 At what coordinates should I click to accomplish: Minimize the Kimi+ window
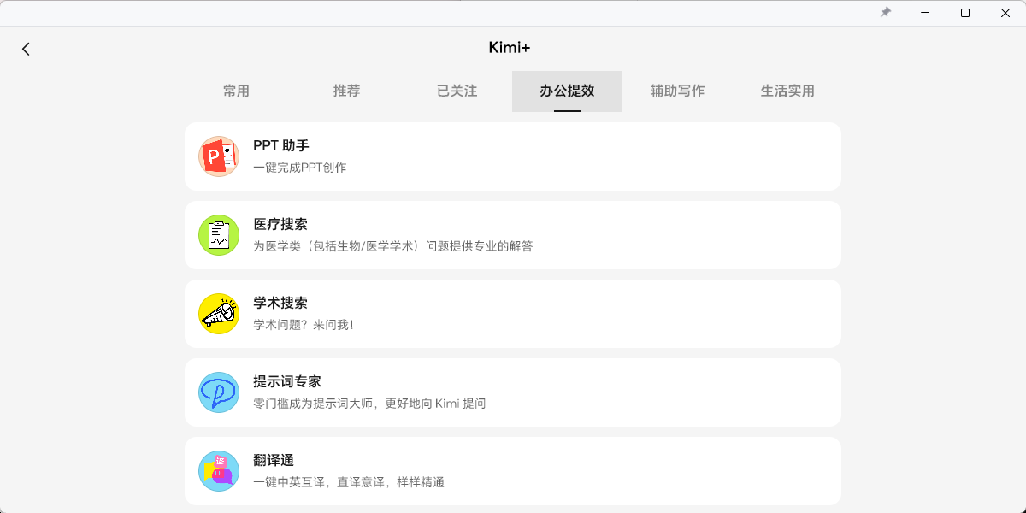[x=926, y=13]
